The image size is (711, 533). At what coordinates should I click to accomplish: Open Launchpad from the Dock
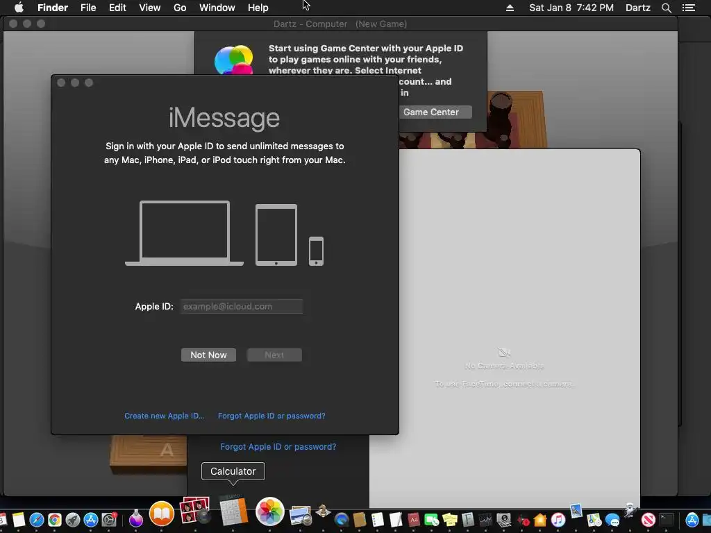coord(72,519)
